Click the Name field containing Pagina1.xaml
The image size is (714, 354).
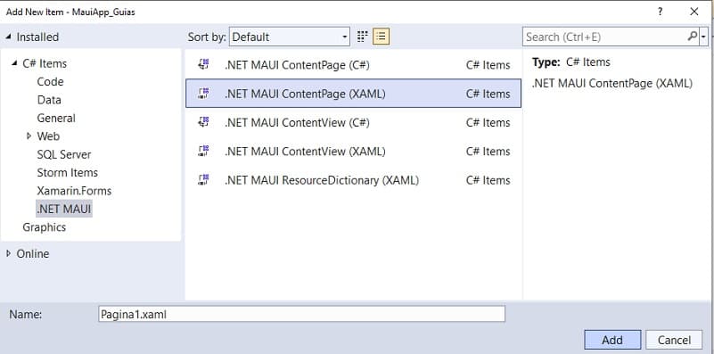pos(301,314)
